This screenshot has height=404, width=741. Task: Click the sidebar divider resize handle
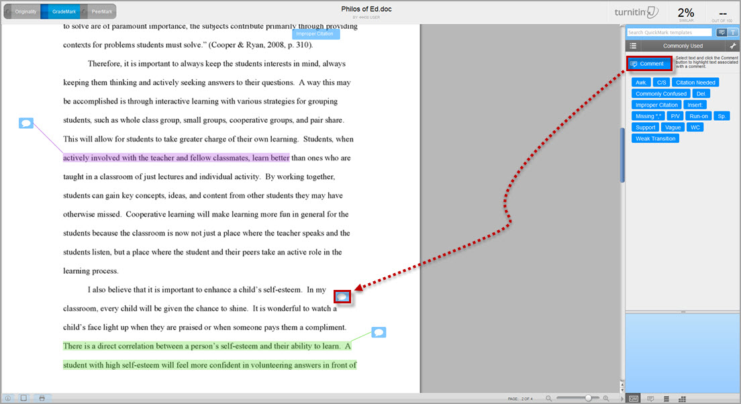[683, 312]
